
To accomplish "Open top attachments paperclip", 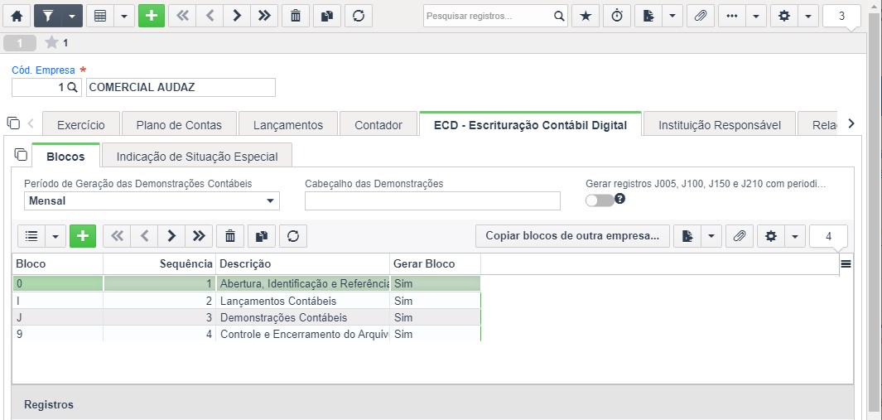I will click(x=701, y=16).
